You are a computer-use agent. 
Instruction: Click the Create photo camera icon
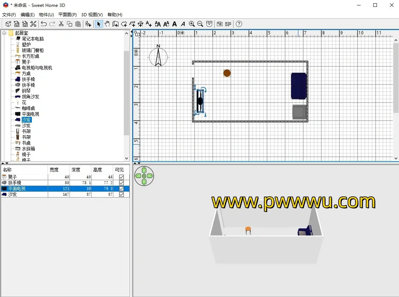click(x=219, y=24)
